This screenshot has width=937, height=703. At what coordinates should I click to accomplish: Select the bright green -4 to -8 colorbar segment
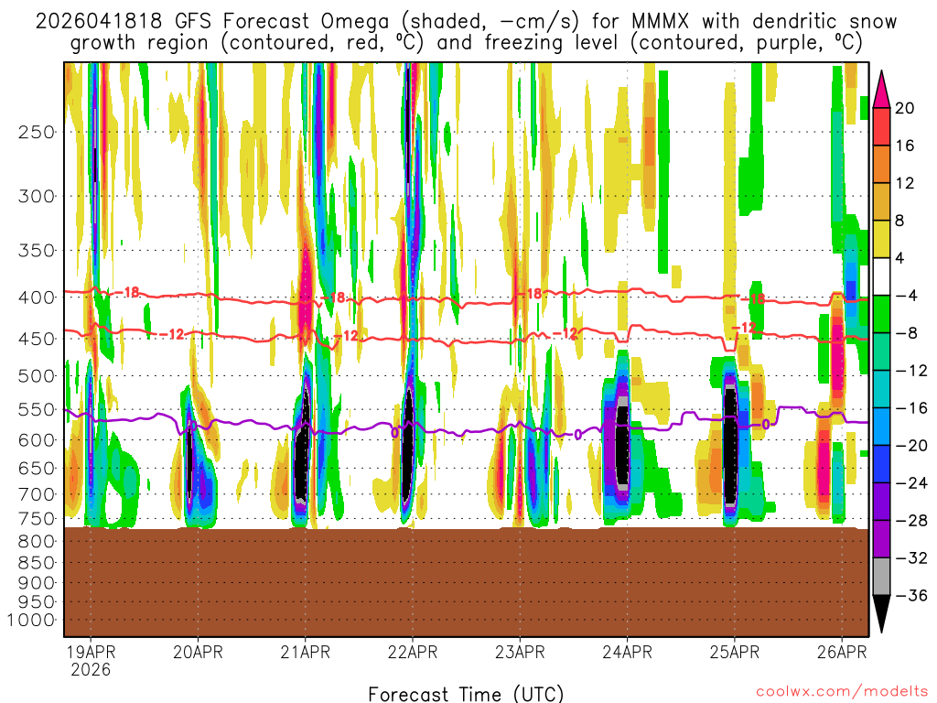click(x=882, y=314)
